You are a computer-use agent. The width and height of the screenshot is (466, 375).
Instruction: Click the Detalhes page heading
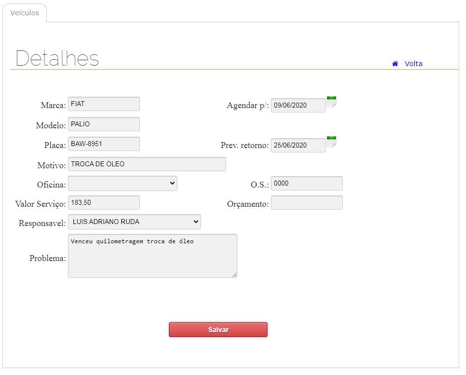pos(57,58)
